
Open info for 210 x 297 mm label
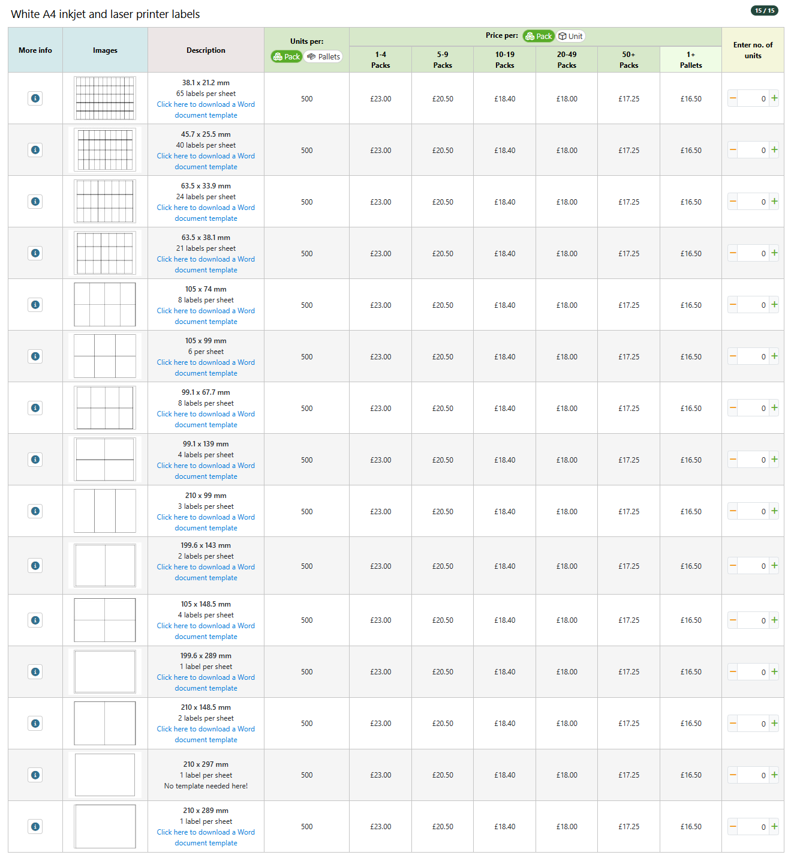click(x=35, y=775)
